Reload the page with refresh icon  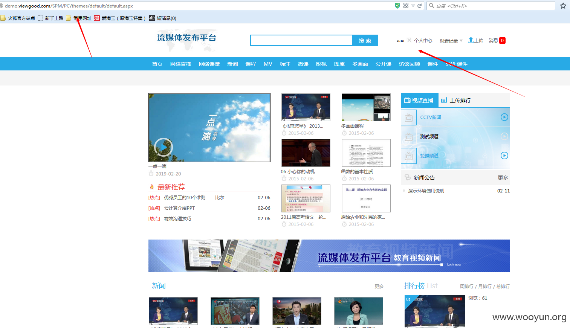pos(419,6)
